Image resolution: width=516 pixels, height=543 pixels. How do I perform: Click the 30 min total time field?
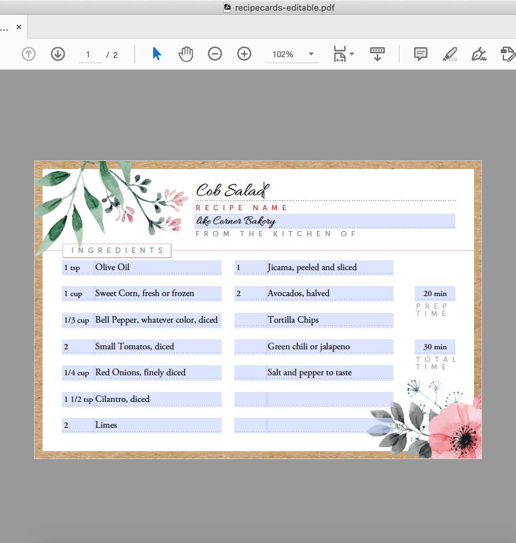(435, 347)
